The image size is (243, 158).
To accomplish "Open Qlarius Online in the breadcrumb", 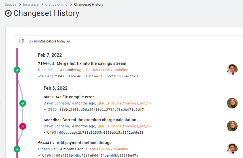I will coord(56,5).
